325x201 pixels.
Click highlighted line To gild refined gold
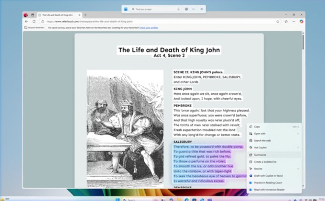202,156
